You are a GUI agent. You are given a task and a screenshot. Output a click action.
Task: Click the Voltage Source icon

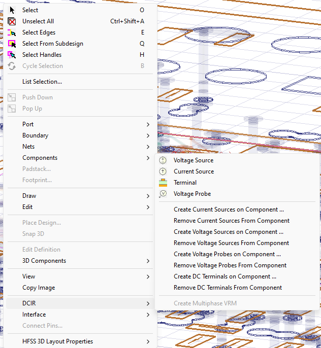(163, 160)
